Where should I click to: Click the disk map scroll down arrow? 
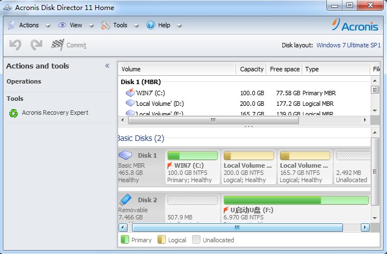[375, 218]
